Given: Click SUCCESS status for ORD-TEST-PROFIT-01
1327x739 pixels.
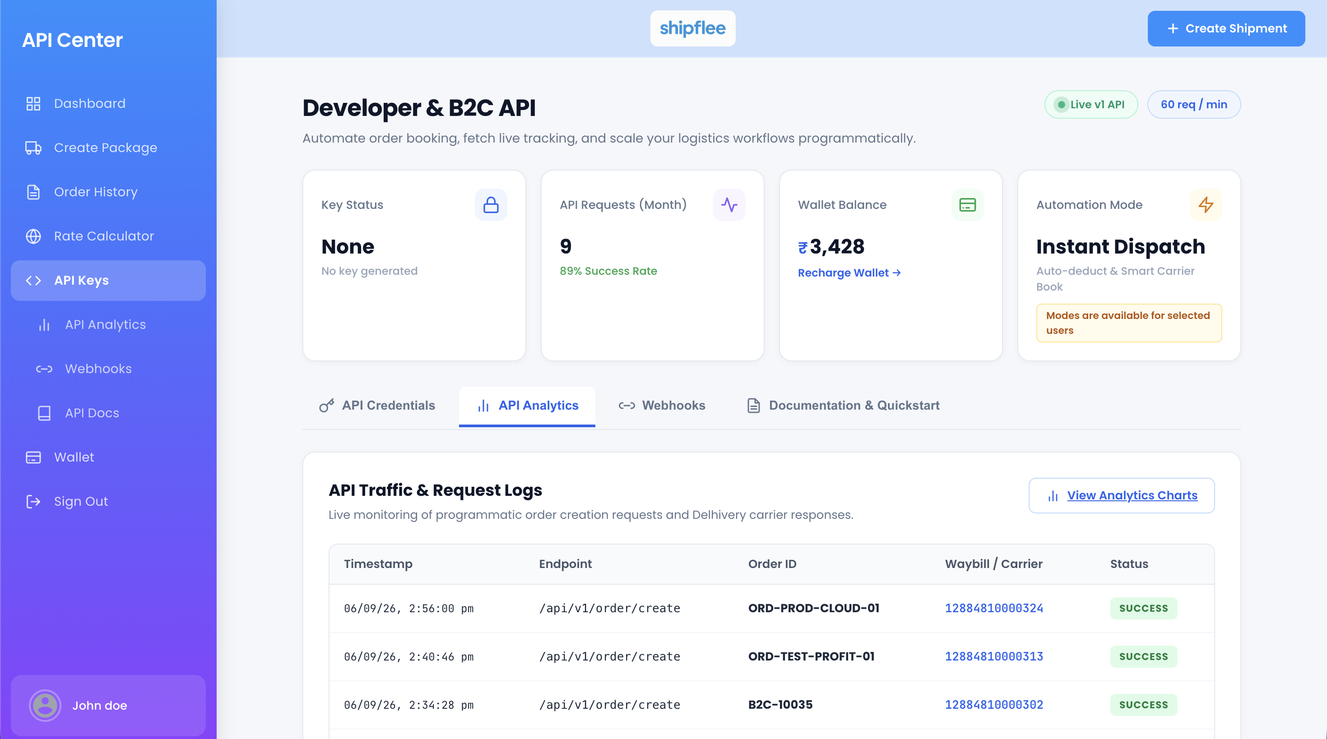Looking at the screenshot, I should (1144, 657).
